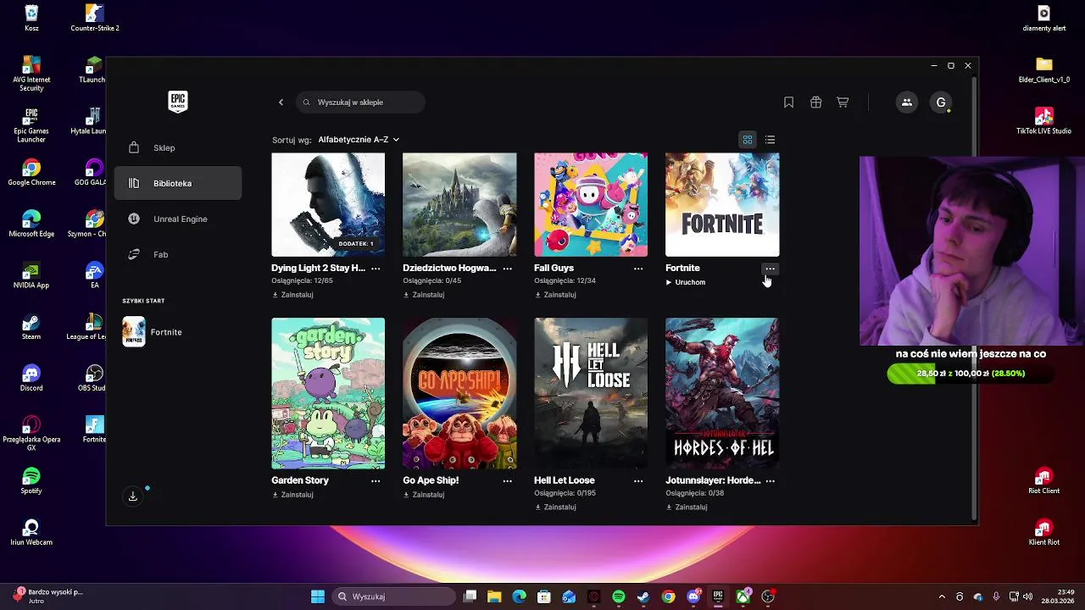The image size is (1085, 610).
Task: Open the Dying Light 2 cover thumbnail
Action: (328, 205)
